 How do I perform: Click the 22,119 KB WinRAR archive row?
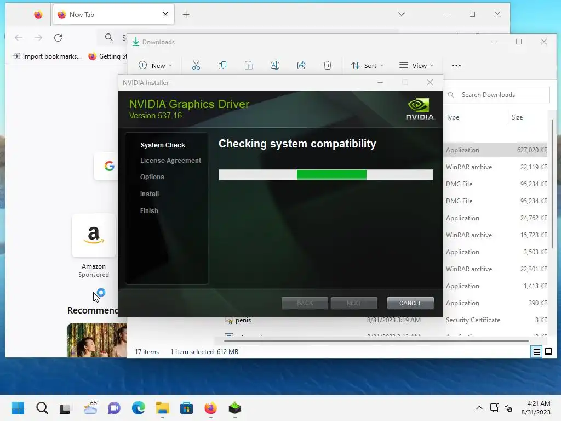click(x=495, y=167)
